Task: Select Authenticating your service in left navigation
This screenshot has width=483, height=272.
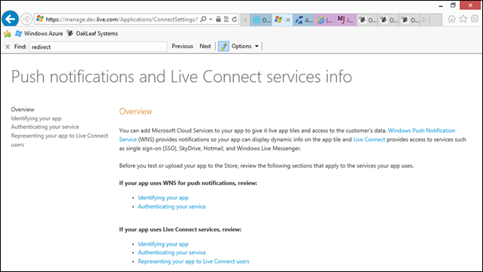Action: pyautogui.click(x=45, y=127)
